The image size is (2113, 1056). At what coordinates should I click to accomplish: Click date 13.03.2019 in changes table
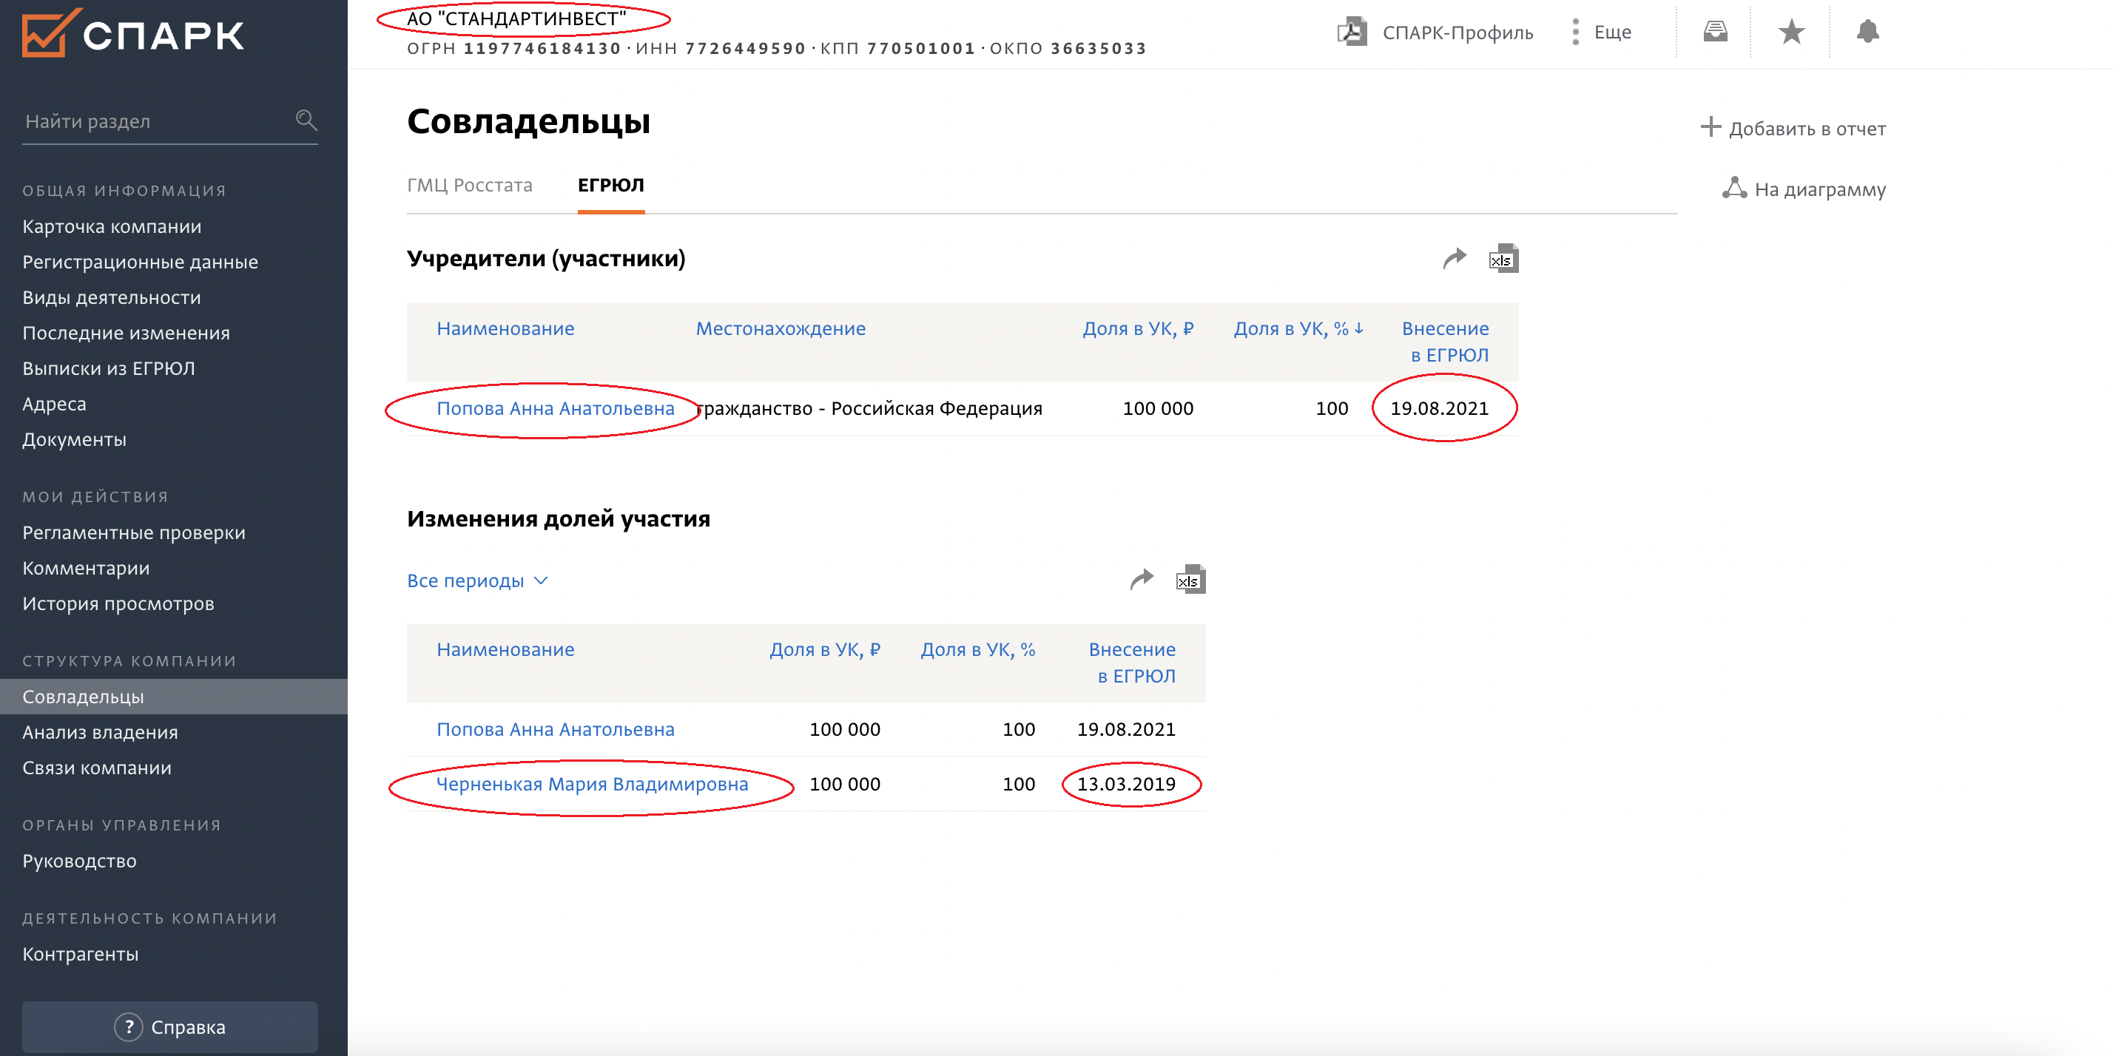[1125, 784]
